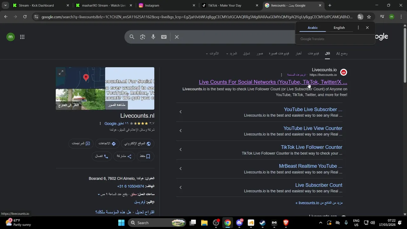
Task: Switch to the Stream - Kick Dashboard tab
Action: (x=41, y=5)
